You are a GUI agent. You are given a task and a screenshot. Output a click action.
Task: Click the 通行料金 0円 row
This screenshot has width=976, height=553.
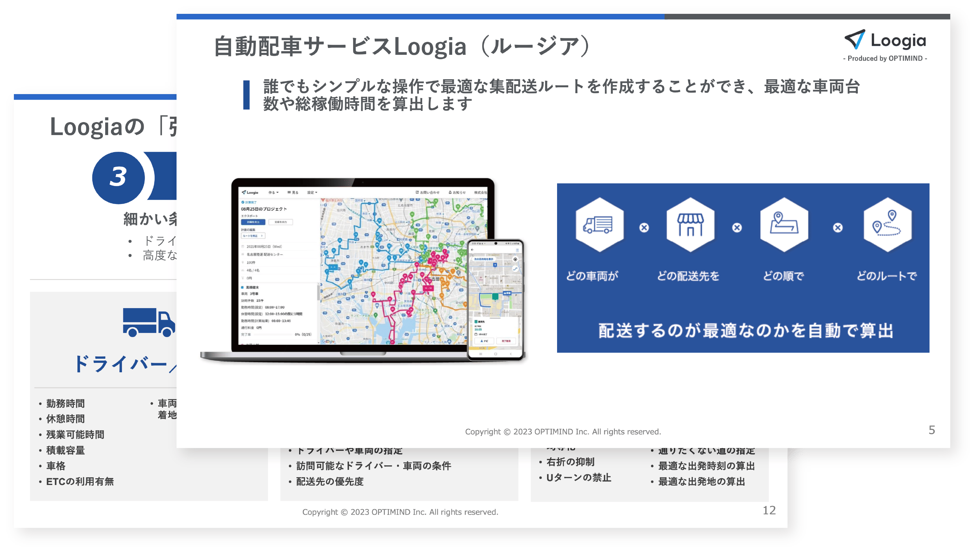tap(251, 328)
